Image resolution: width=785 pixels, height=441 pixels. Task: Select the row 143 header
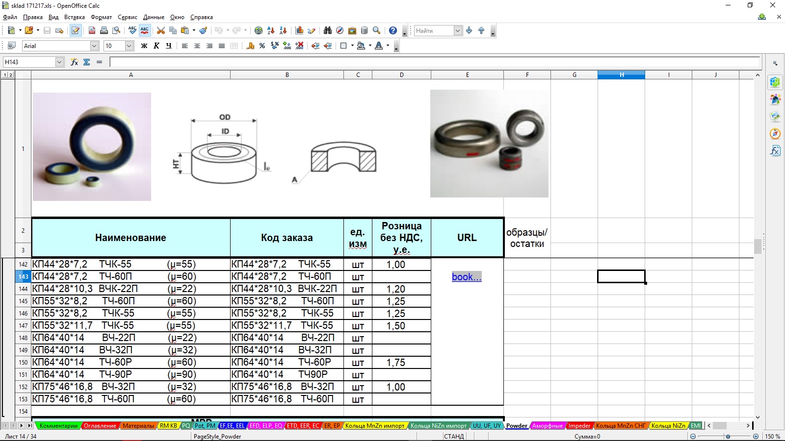point(23,277)
